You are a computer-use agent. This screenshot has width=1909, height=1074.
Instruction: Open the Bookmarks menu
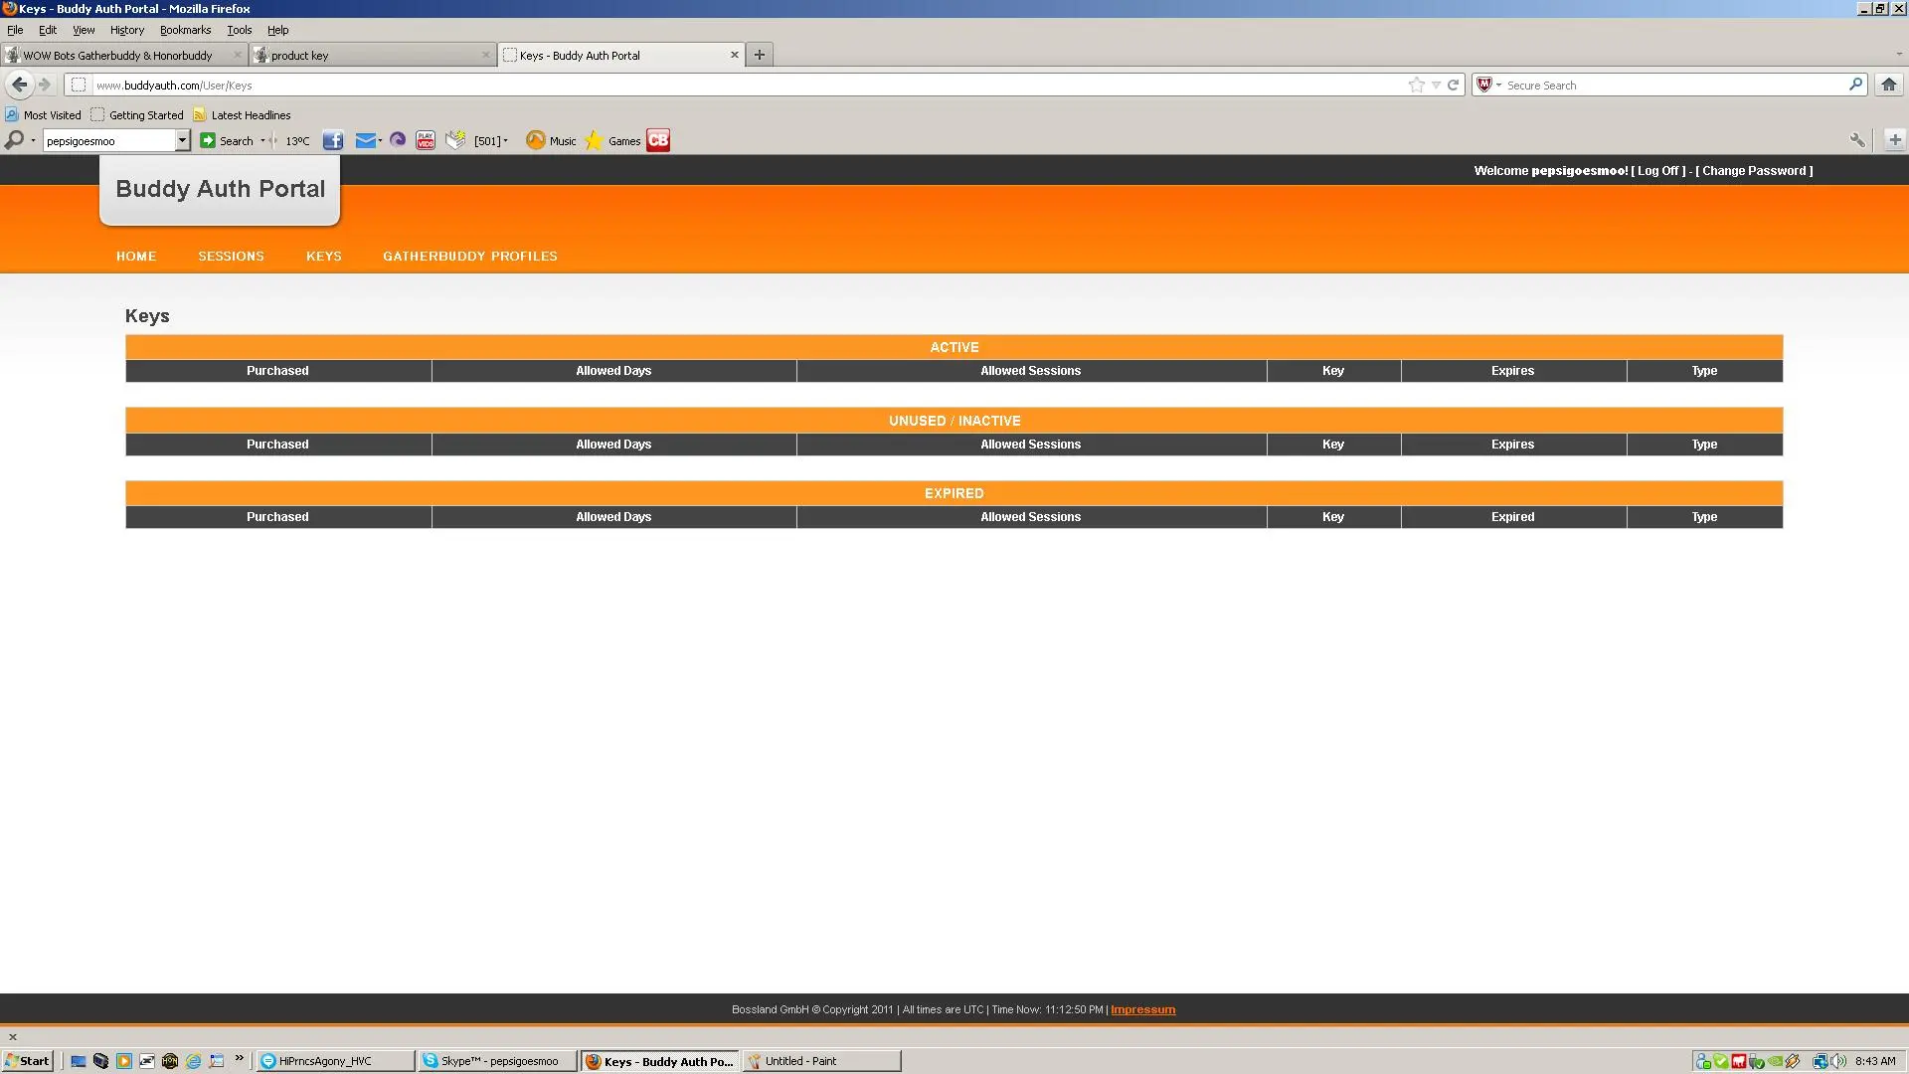point(185,30)
